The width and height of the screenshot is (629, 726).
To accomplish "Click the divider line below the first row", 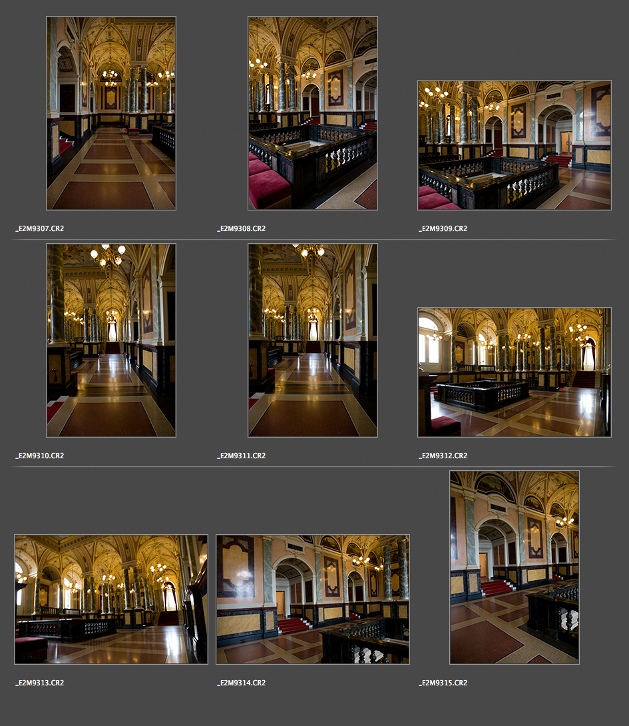I will pyautogui.click(x=314, y=239).
